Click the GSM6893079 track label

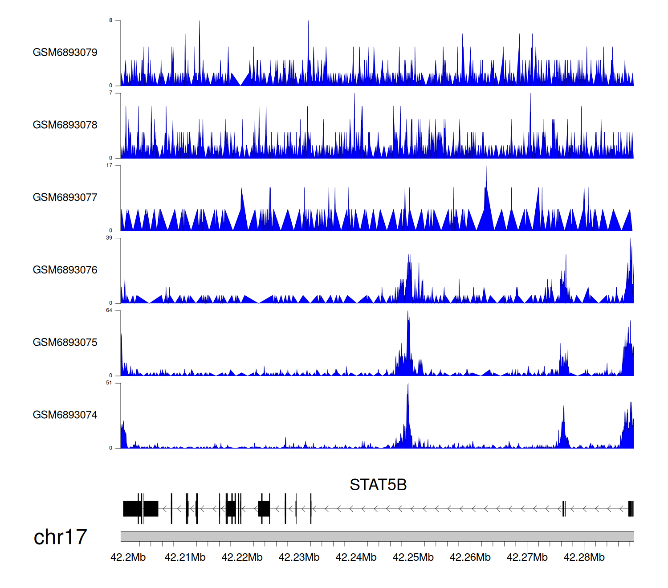pos(65,53)
